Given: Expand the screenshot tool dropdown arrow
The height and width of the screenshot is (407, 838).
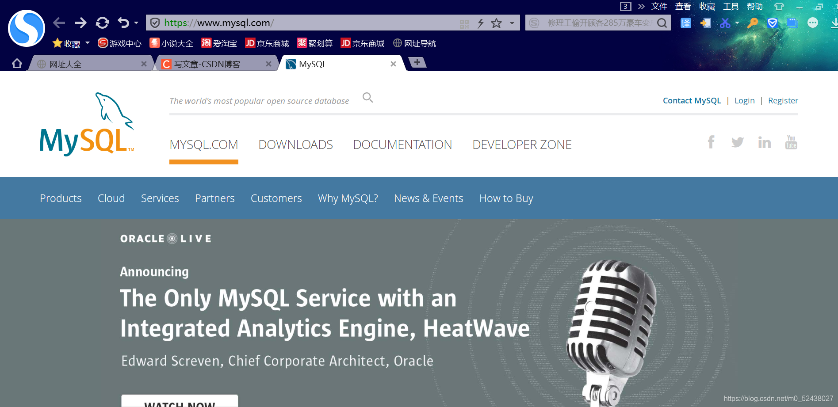Looking at the screenshot, I should 737,23.
